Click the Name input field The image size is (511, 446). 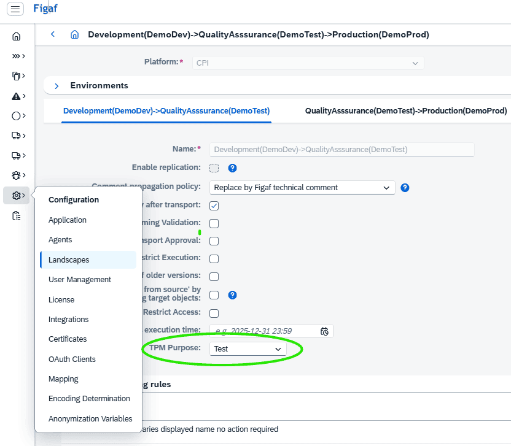pyautogui.click(x=342, y=150)
